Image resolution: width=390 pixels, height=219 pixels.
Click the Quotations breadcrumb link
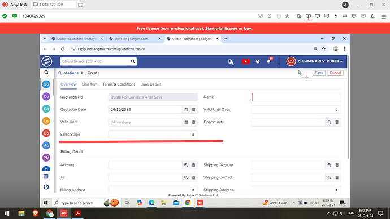click(68, 73)
